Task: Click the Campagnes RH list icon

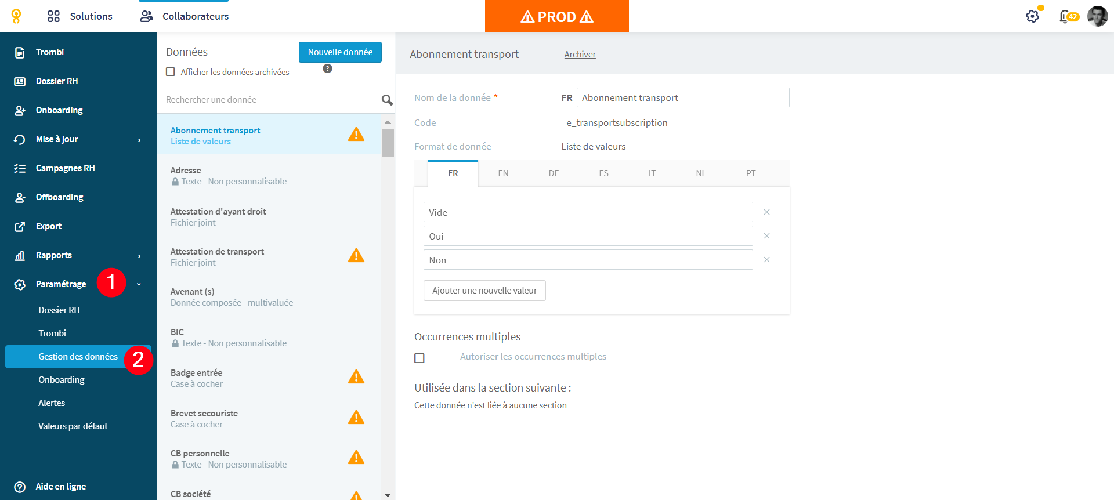Action: [x=20, y=168]
